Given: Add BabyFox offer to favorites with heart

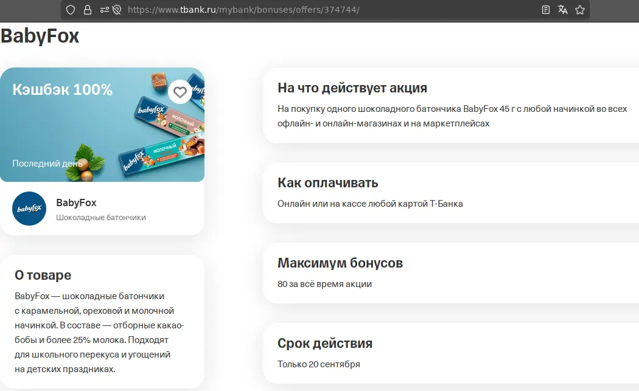Looking at the screenshot, I should (180, 92).
